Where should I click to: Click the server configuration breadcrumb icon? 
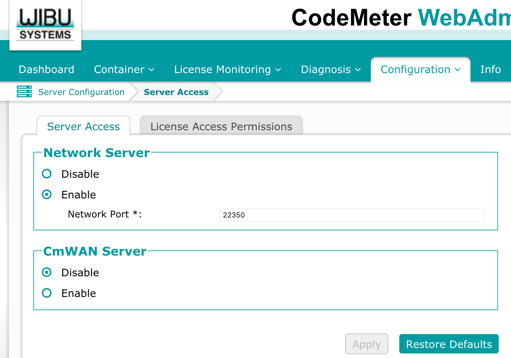(x=24, y=92)
